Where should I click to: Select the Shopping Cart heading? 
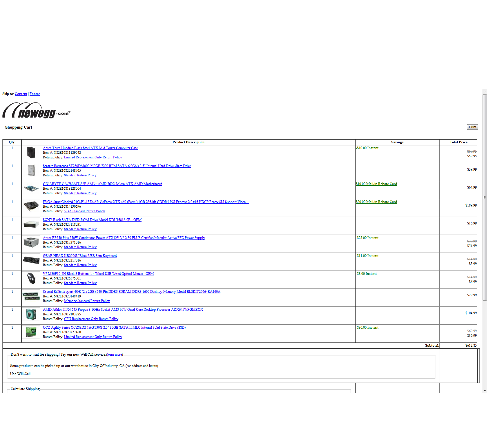pyautogui.click(x=19, y=127)
